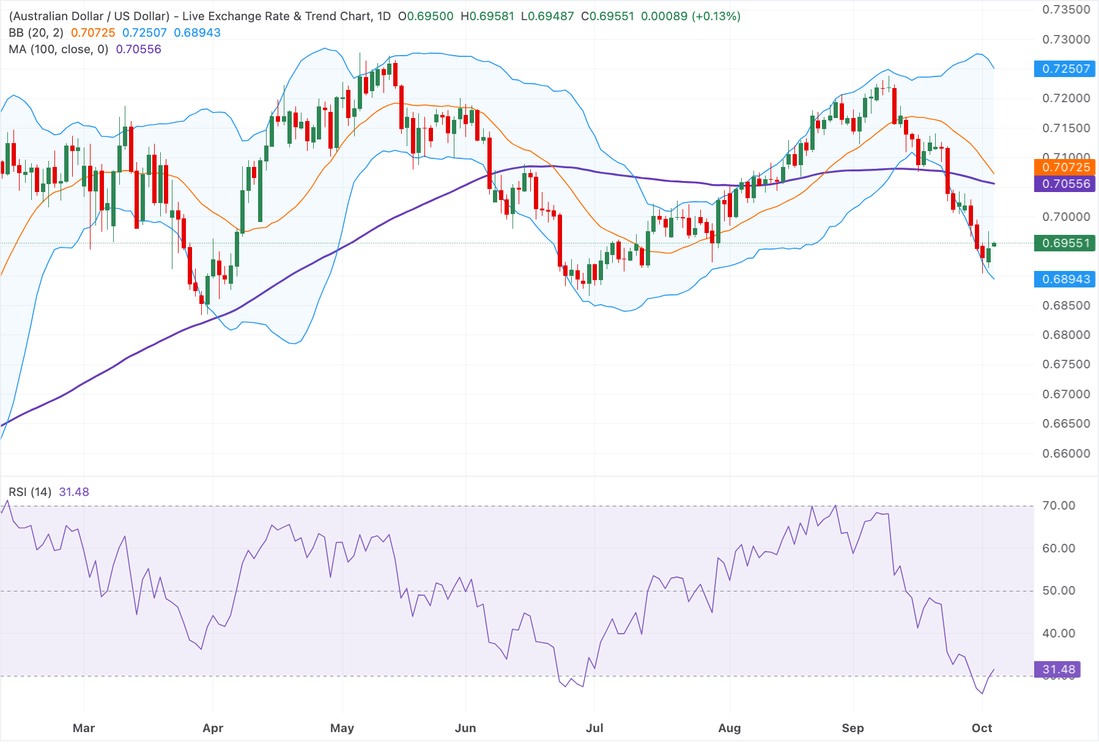Image resolution: width=1099 pixels, height=748 pixels.
Task: Click the purple 0.70556 MA price tag
Action: point(1065,183)
